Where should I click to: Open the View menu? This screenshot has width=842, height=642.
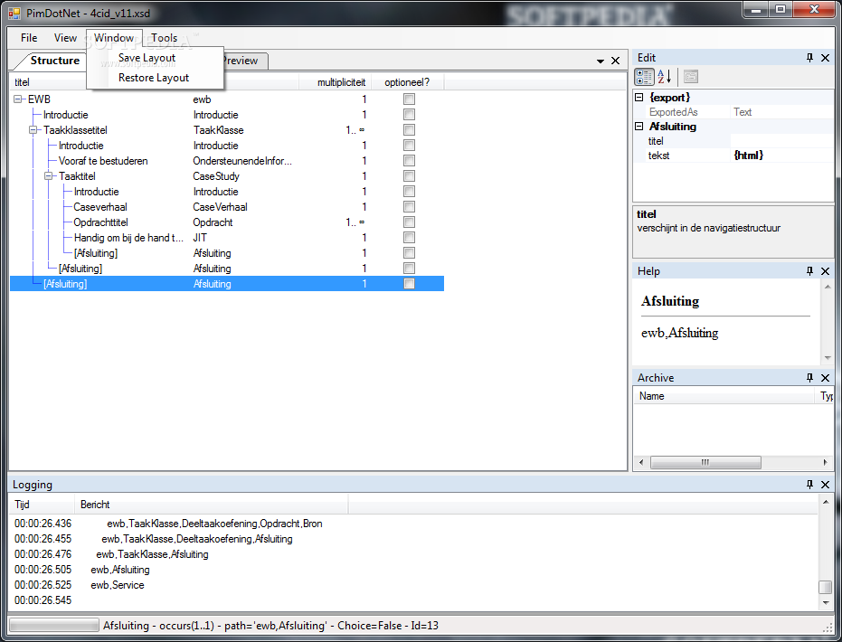(65, 38)
